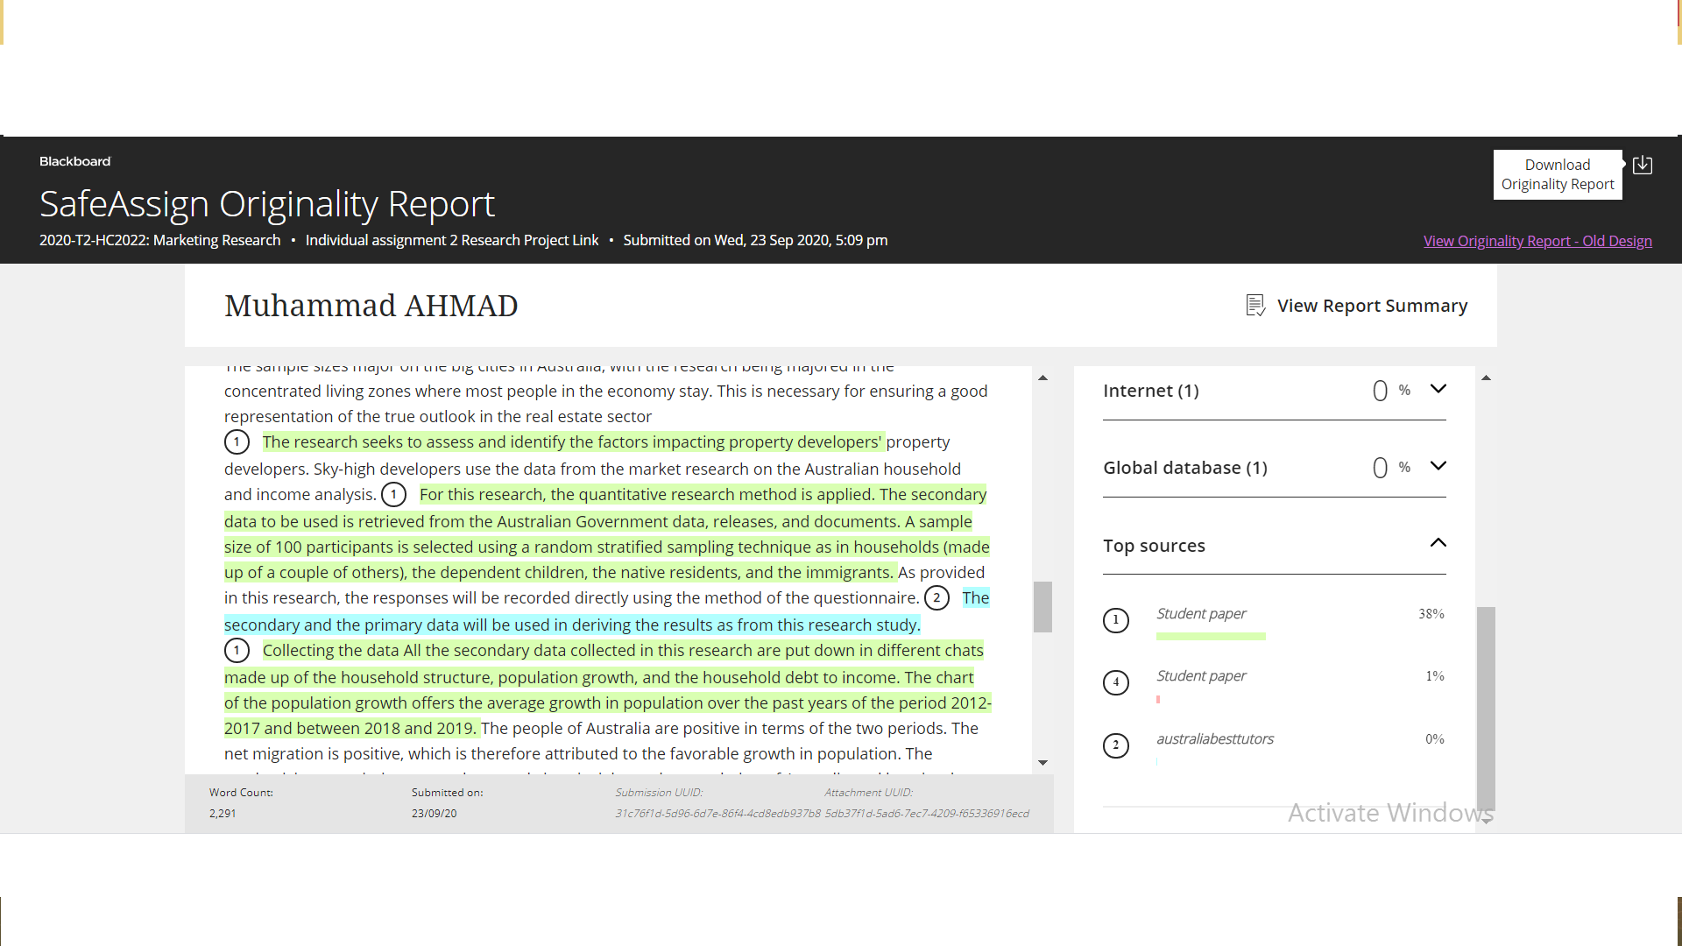Click document scrollbar up arrow

(x=1042, y=378)
